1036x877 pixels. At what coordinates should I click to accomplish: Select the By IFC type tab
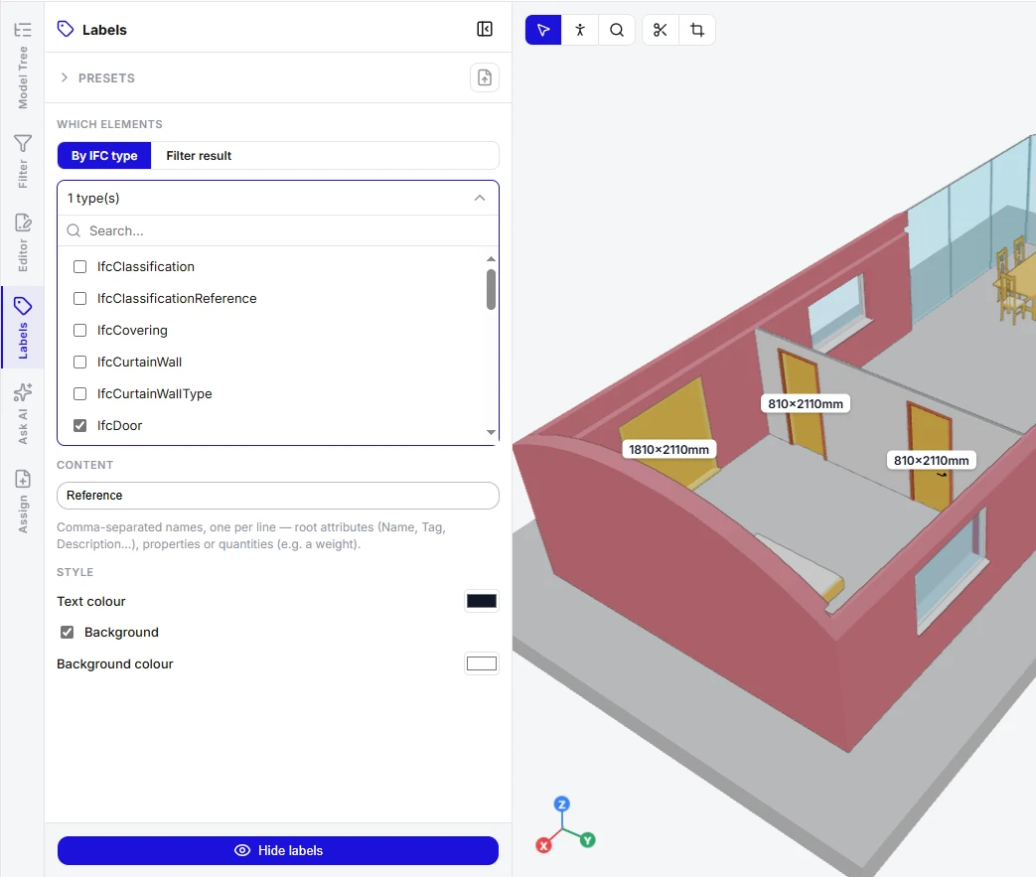coord(104,155)
